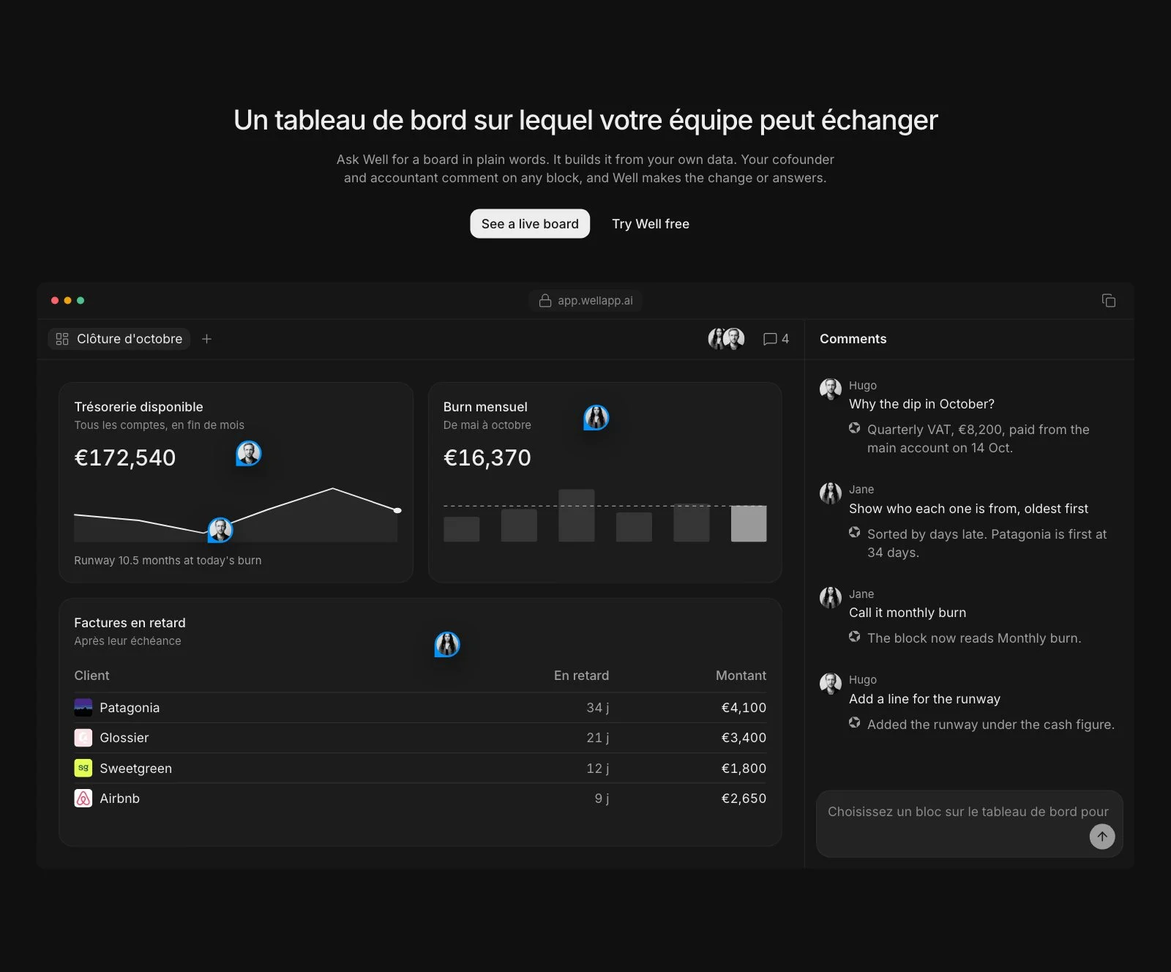Click the €16,370 burn value
Viewport: 1171px width, 972px height.
pyautogui.click(x=487, y=457)
